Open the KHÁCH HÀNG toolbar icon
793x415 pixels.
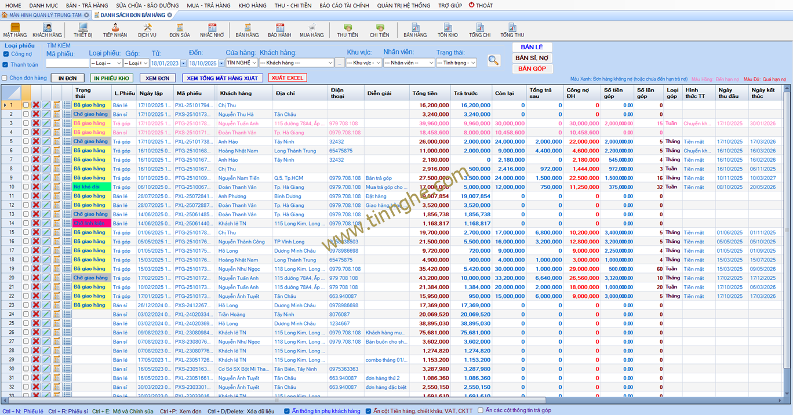pyautogui.click(x=48, y=30)
